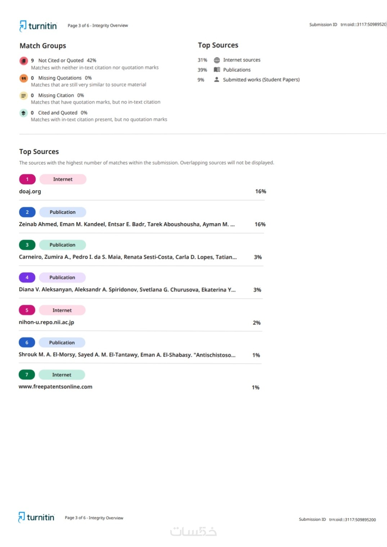The width and height of the screenshot is (387, 547).
Task: Click the Internet tag on source 1
Action: point(63,179)
